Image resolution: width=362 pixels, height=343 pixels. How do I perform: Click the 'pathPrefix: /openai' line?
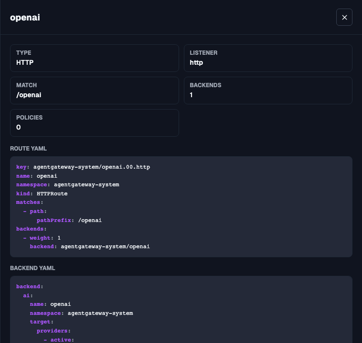pyautogui.click(x=69, y=221)
